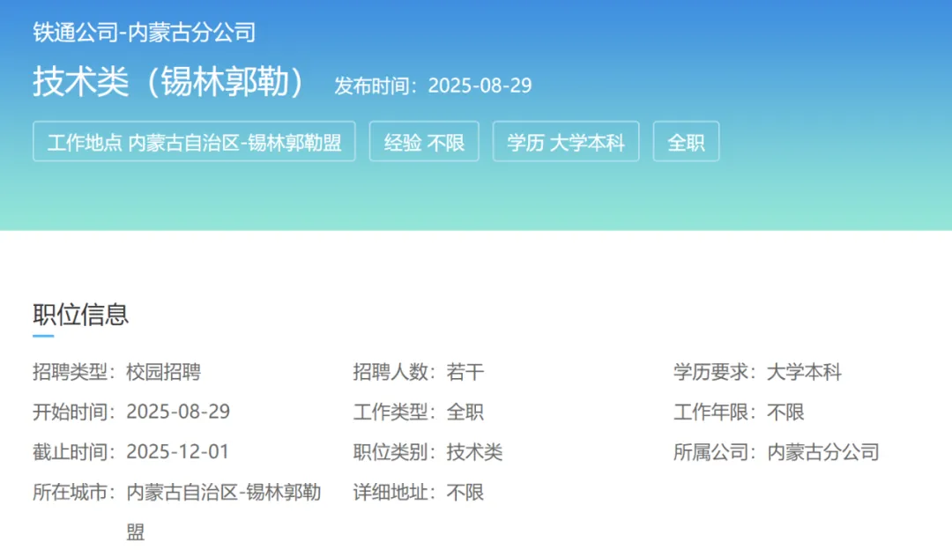Select the 开始时间 value 2025-08-29
This screenshot has width=952, height=550.
click(x=178, y=412)
